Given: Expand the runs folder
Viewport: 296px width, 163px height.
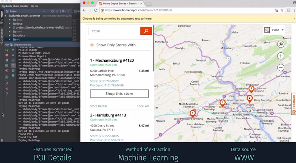Looking at the screenshot, I should point(10,32).
